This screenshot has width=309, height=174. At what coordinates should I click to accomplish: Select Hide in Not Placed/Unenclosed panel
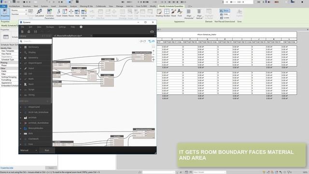(224, 14)
